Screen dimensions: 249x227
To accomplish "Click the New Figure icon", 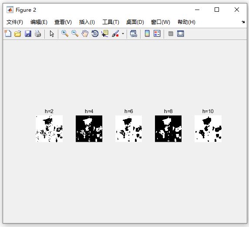I will [8, 33].
